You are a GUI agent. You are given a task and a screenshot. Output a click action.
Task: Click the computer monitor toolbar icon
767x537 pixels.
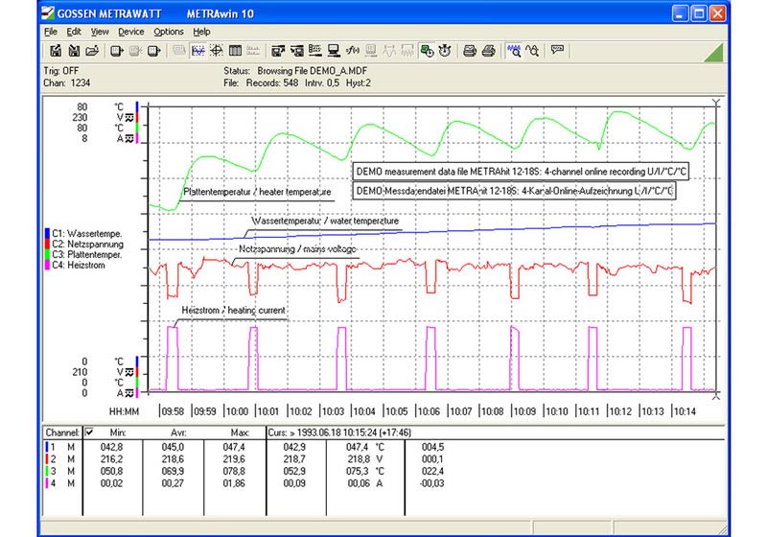[x=334, y=51]
